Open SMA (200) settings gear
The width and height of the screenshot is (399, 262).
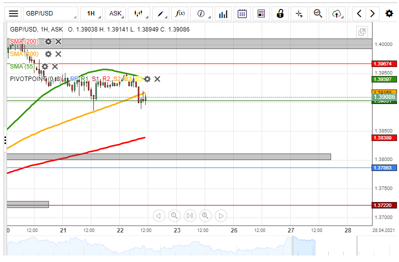[x=48, y=41]
